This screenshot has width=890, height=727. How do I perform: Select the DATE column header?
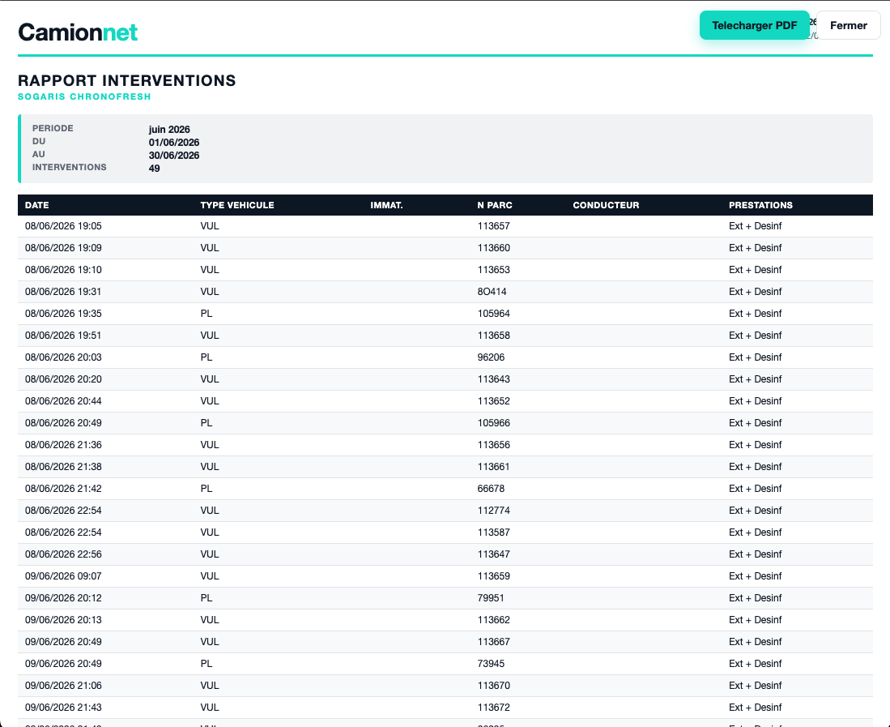tap(37, 205)
